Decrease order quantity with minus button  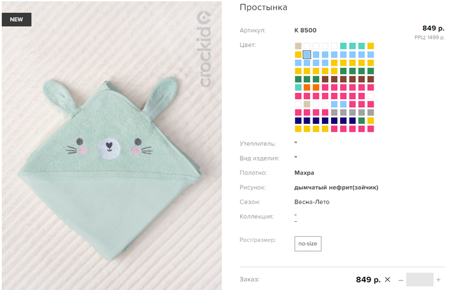(400, 280)
